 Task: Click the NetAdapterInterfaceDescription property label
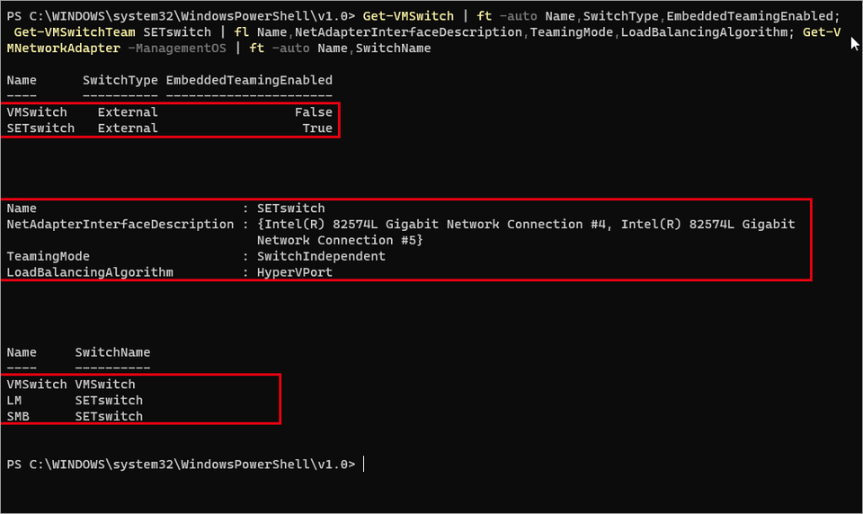point(120,225)
